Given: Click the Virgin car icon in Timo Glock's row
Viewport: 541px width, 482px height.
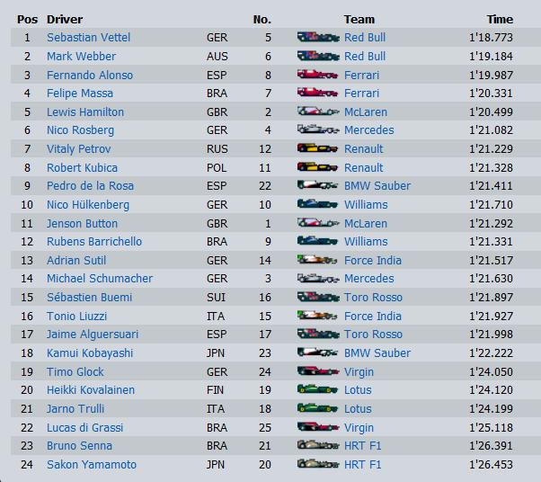Looking at the screenshot, I should click(x=318, y=372).
